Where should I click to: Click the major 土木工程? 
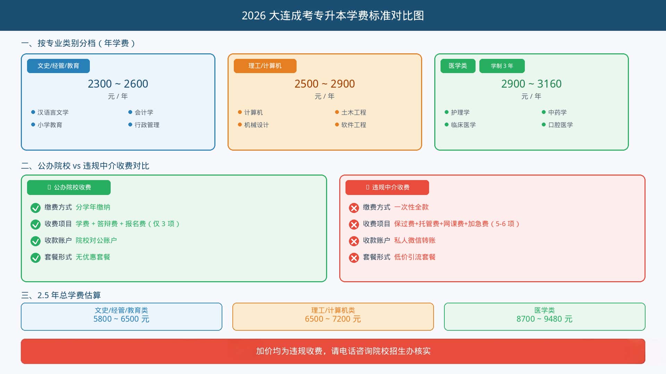(x=354, y=113)
